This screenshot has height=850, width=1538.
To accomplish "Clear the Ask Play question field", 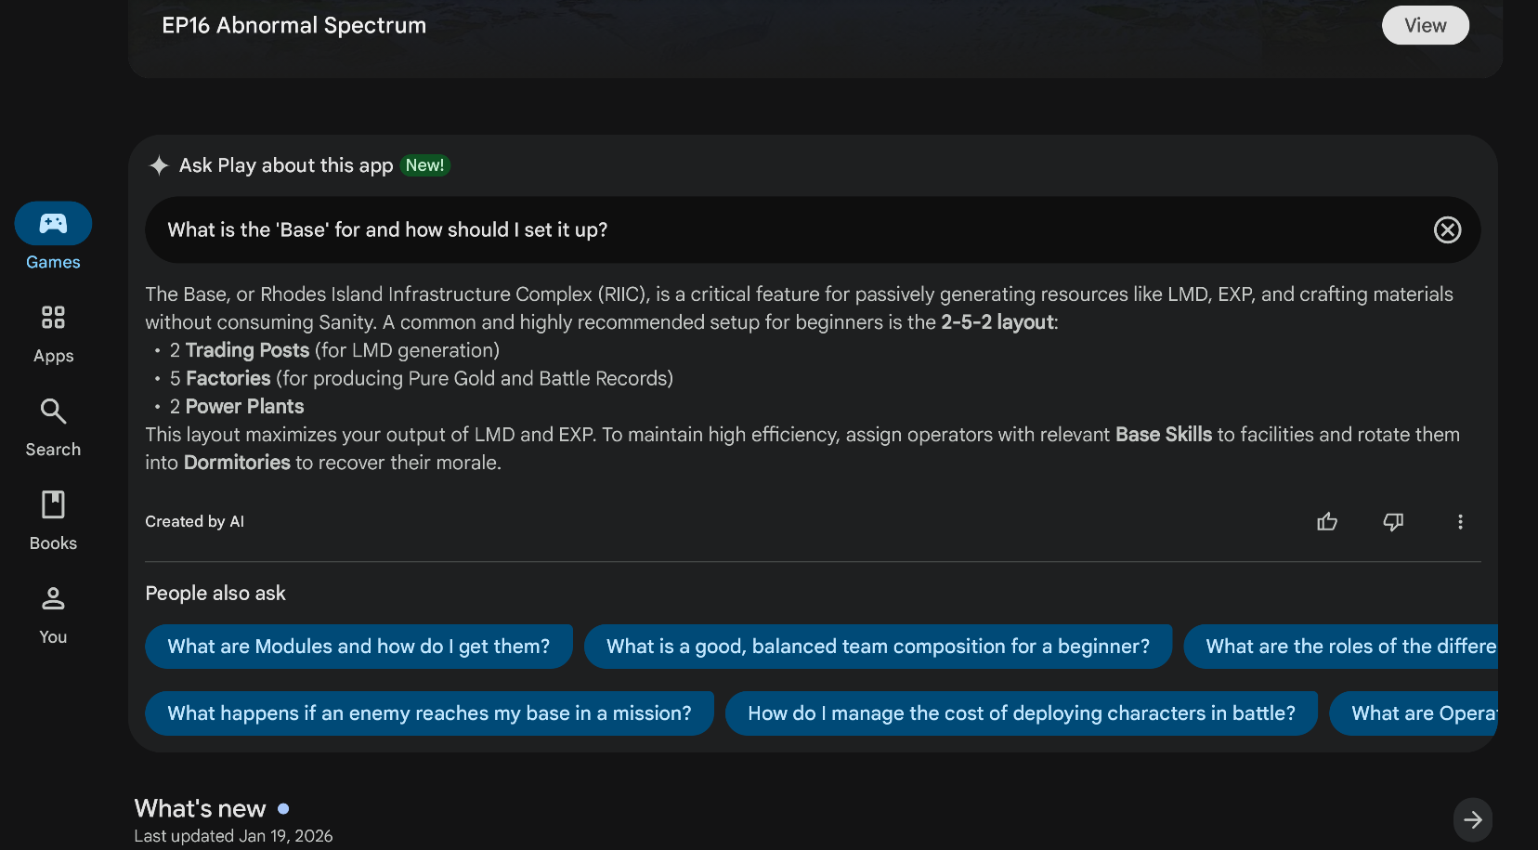I will [1447, 229].
